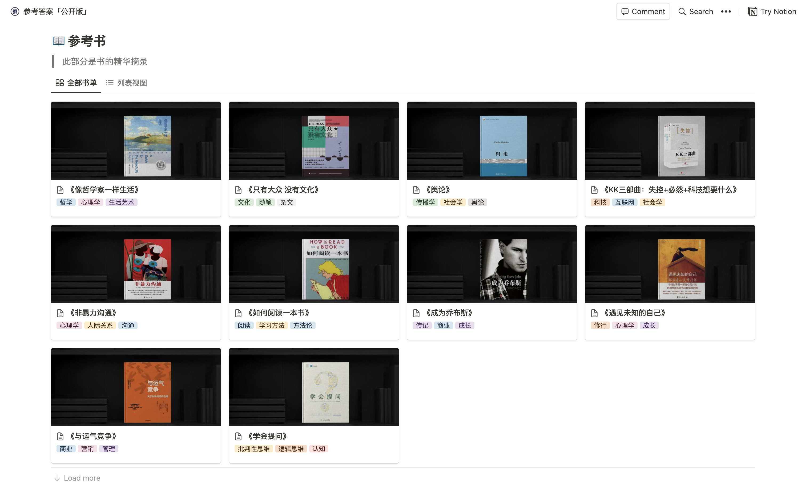This screenshot has width=806, height=503.
Task: Select the 全部书单 gallery tab
Action: tap(76, 83)
